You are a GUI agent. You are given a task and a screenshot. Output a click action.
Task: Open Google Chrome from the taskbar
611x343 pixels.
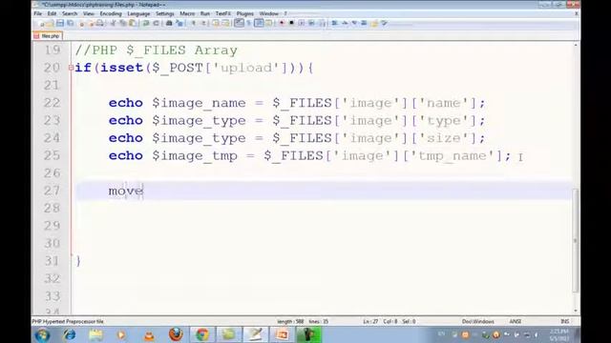pyautogui.click(x=201, y=334)
